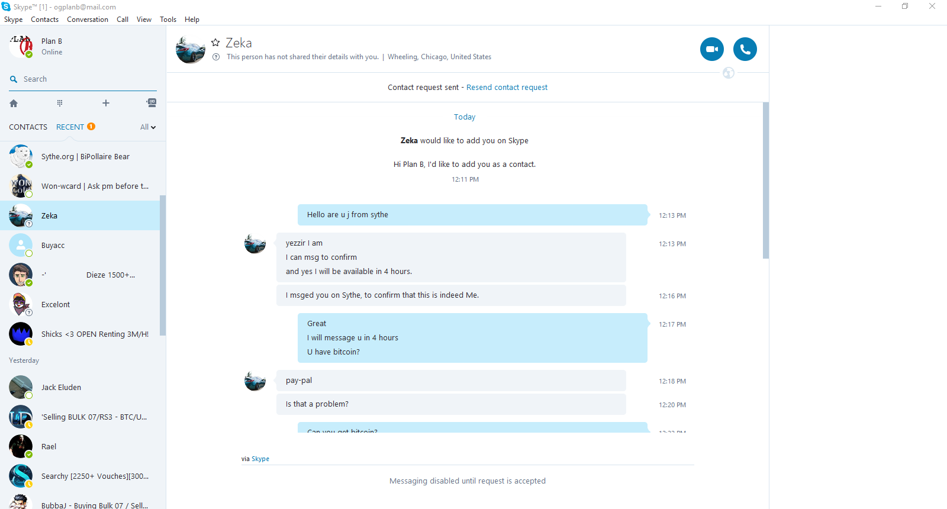
Task: Click the globe icon below call buttons
Action: 729,73
